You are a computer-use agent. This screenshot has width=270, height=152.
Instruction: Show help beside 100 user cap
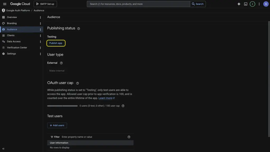(123, 106)
